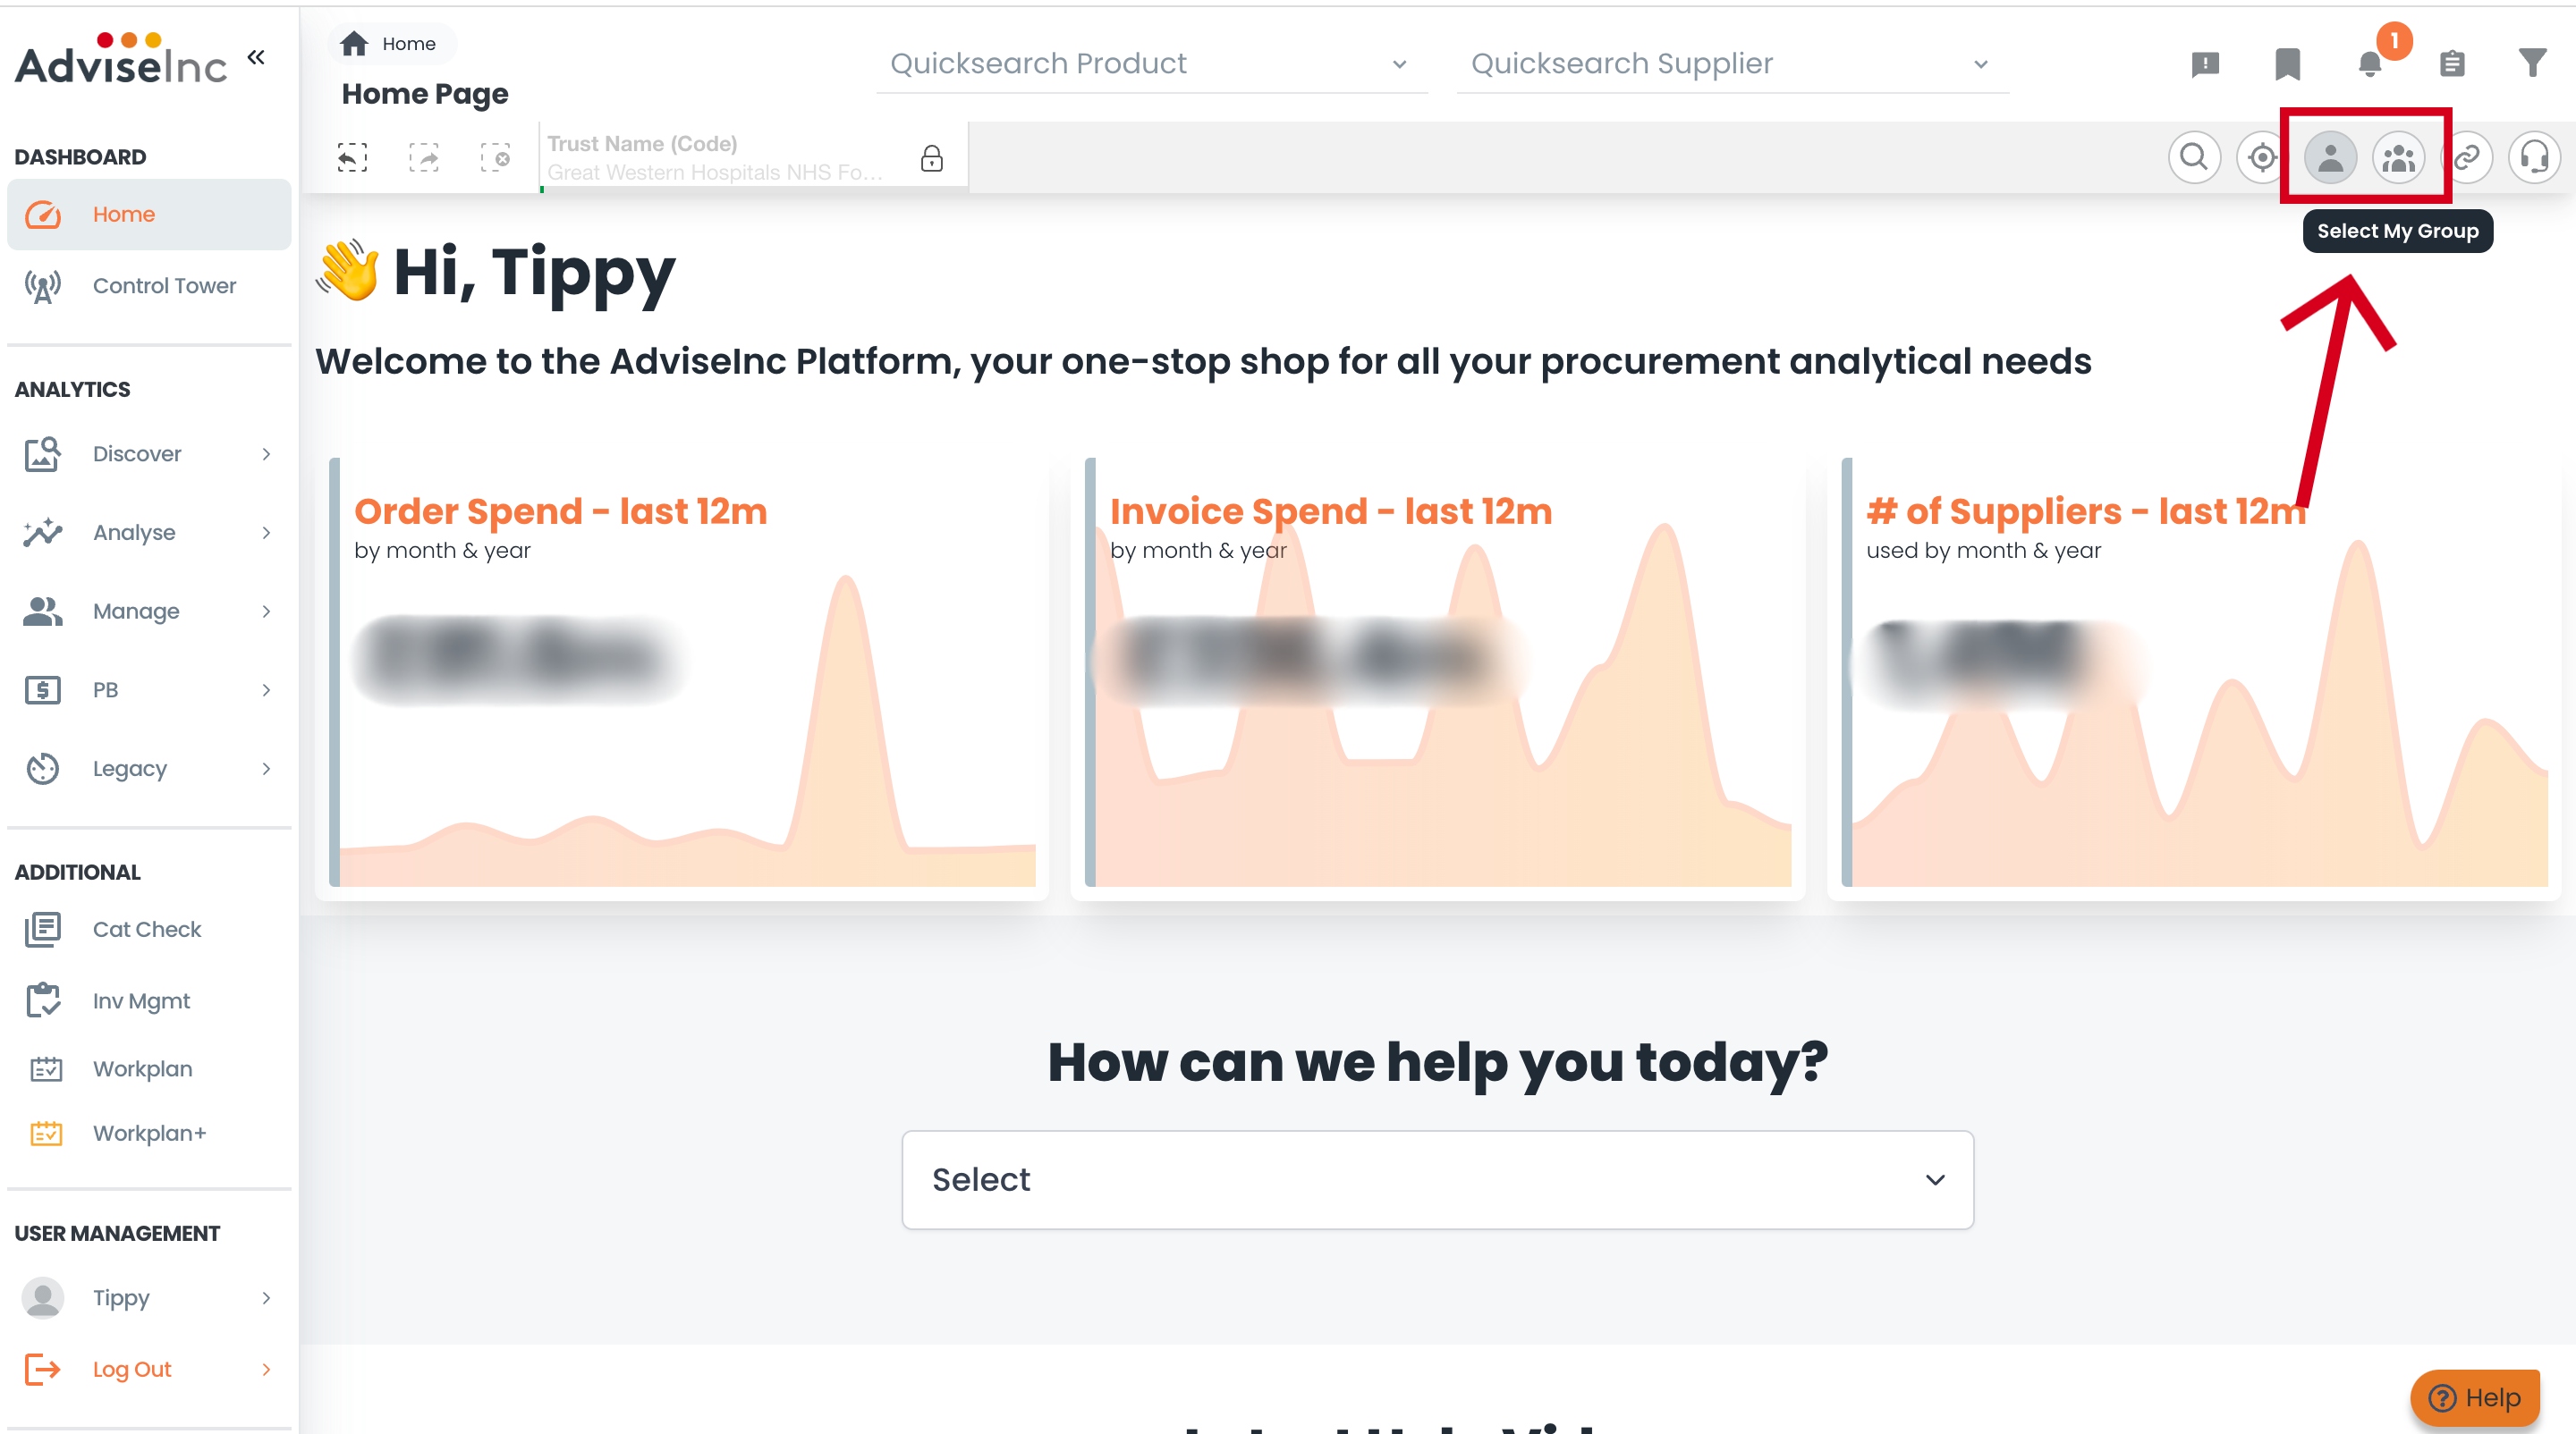Open the clipboard icon in top bar

pyautogui.click(x=2451, y=64)
